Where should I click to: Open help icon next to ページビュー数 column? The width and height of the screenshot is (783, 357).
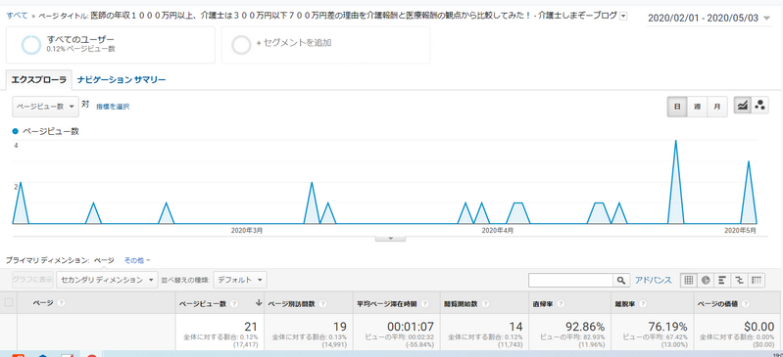(234, 303)
